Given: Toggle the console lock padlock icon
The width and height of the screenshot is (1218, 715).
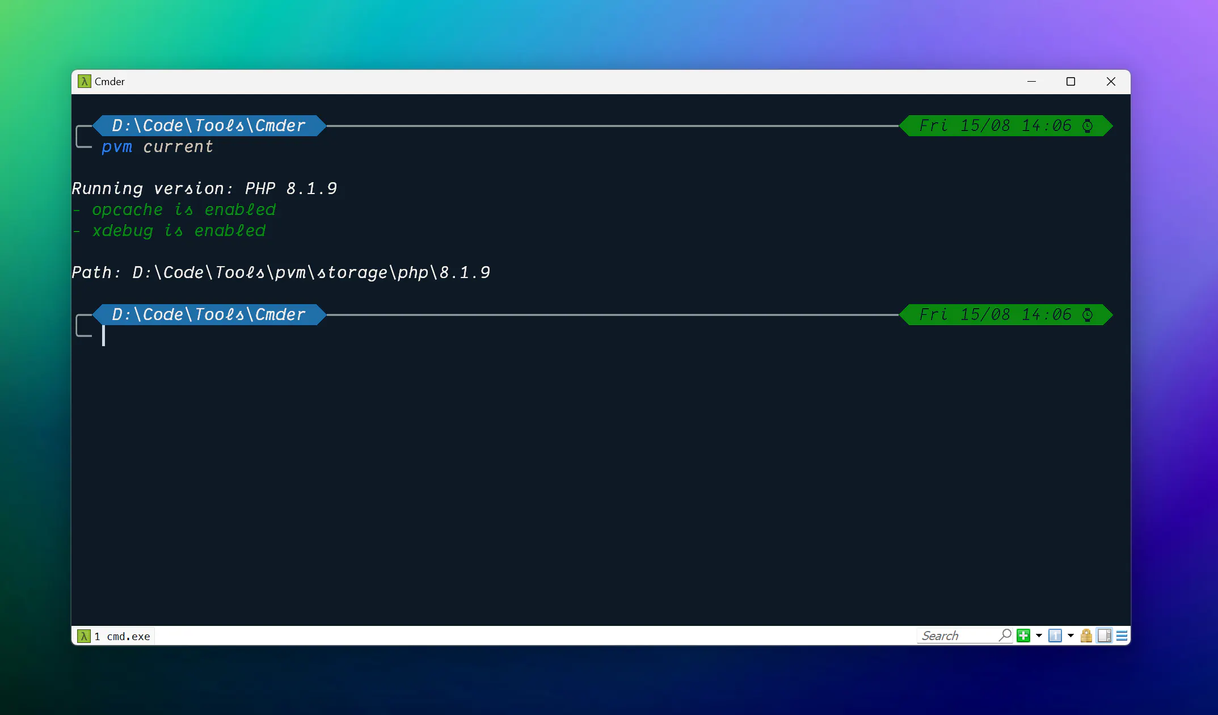Looking at the screenshot, I should pyautogui.click(x=1086, y=636).
